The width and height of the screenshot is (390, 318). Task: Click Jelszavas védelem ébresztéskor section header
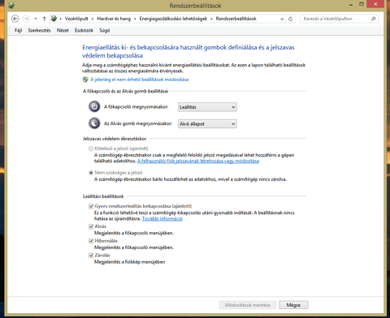click(115, 139)
